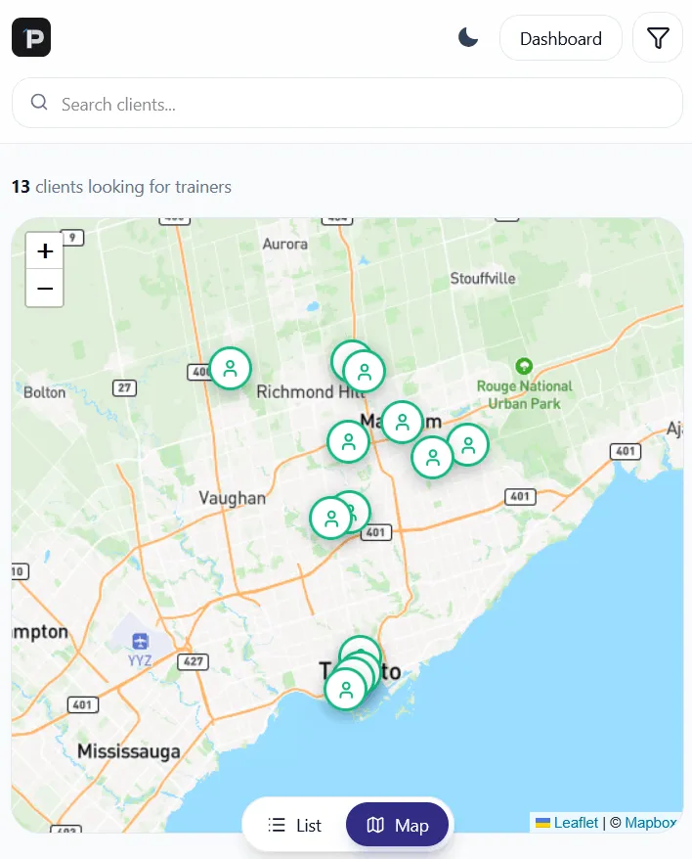
Task: Select bottom client marker at Toronto lakeshore
Action: point(346,689)
